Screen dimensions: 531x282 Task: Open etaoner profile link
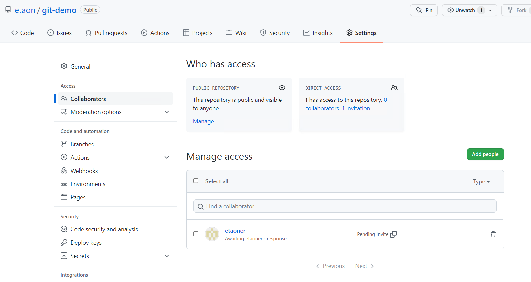click(x=235, y=231)
